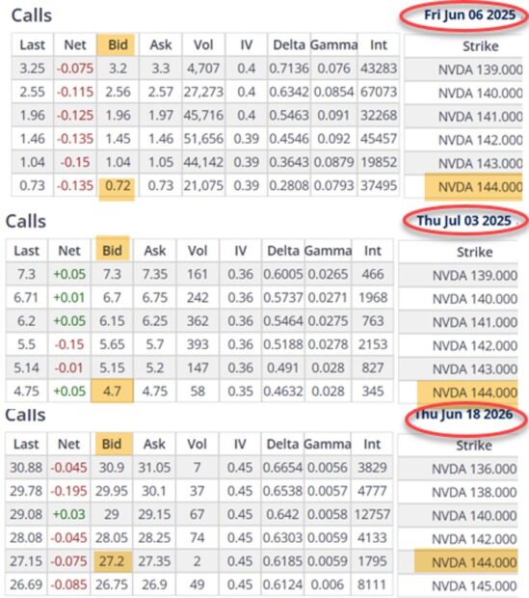Click delta value 0.7136
529x598 pixels.
click(289, 68)
